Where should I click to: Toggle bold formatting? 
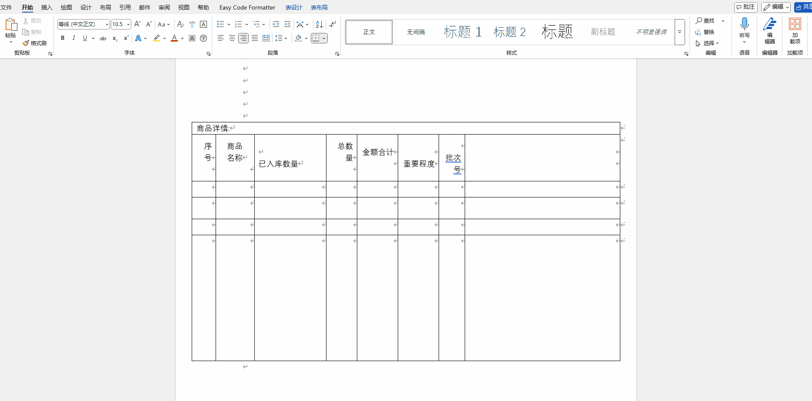(63, 38)
